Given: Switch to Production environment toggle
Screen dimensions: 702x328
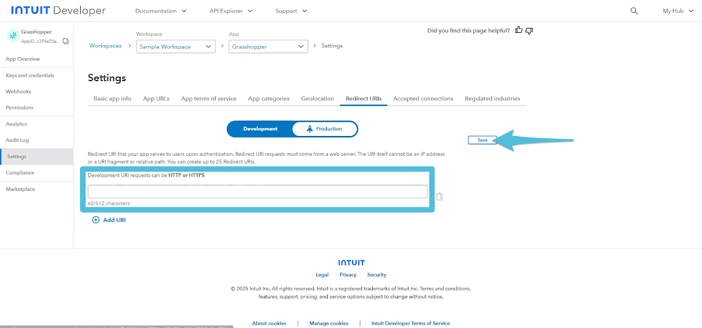Looking at the screenshot, I should (x=324, y=129).
